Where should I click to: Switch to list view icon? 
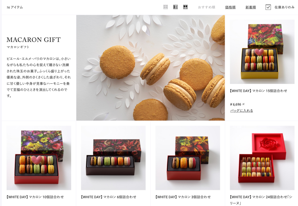(175, 7)
